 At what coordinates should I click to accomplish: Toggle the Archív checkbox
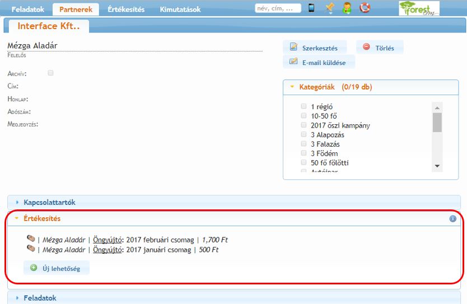point(51,73)
